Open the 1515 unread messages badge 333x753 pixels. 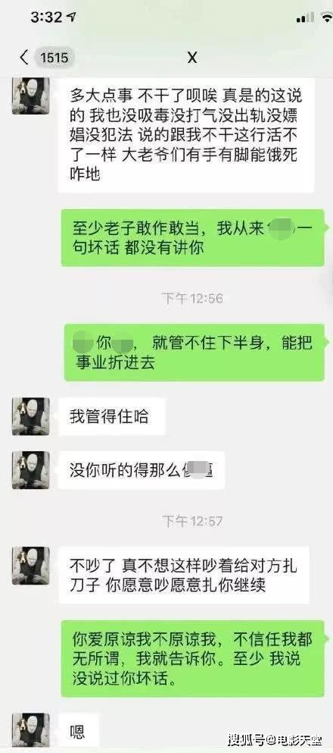click(x=54, y=58)
